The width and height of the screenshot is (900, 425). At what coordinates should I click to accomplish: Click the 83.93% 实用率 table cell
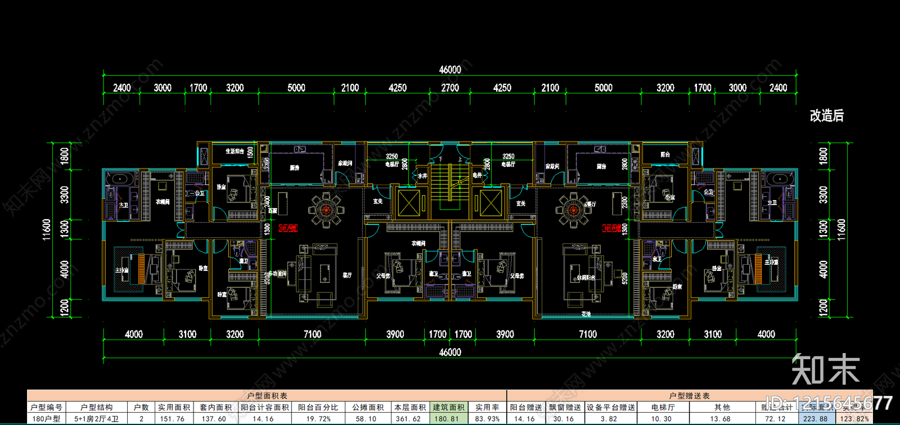(487, 419)
